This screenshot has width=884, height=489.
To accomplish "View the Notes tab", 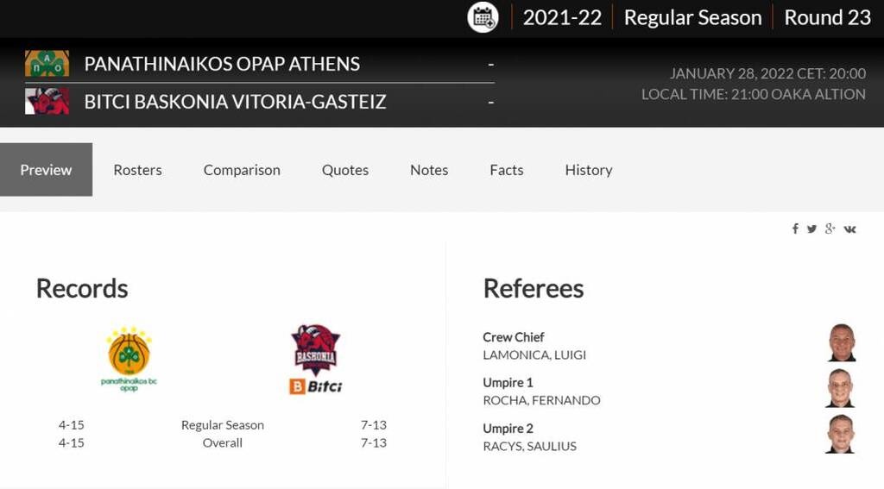I will [x=429, y=170].
